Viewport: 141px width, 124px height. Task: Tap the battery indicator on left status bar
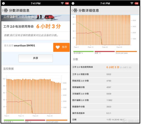67,3
